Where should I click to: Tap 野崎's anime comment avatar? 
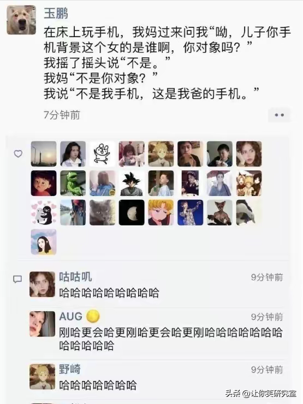click(x=42, y=377)
